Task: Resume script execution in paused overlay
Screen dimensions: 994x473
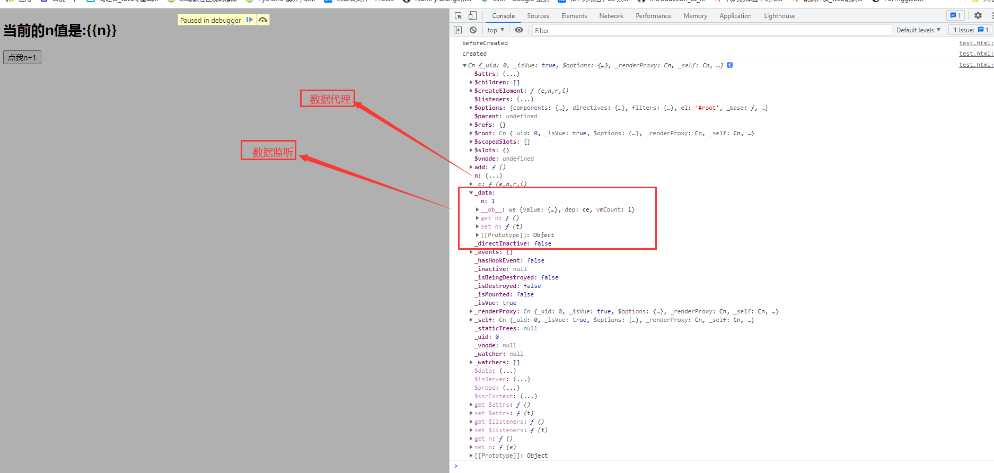Action: point(250,20)
